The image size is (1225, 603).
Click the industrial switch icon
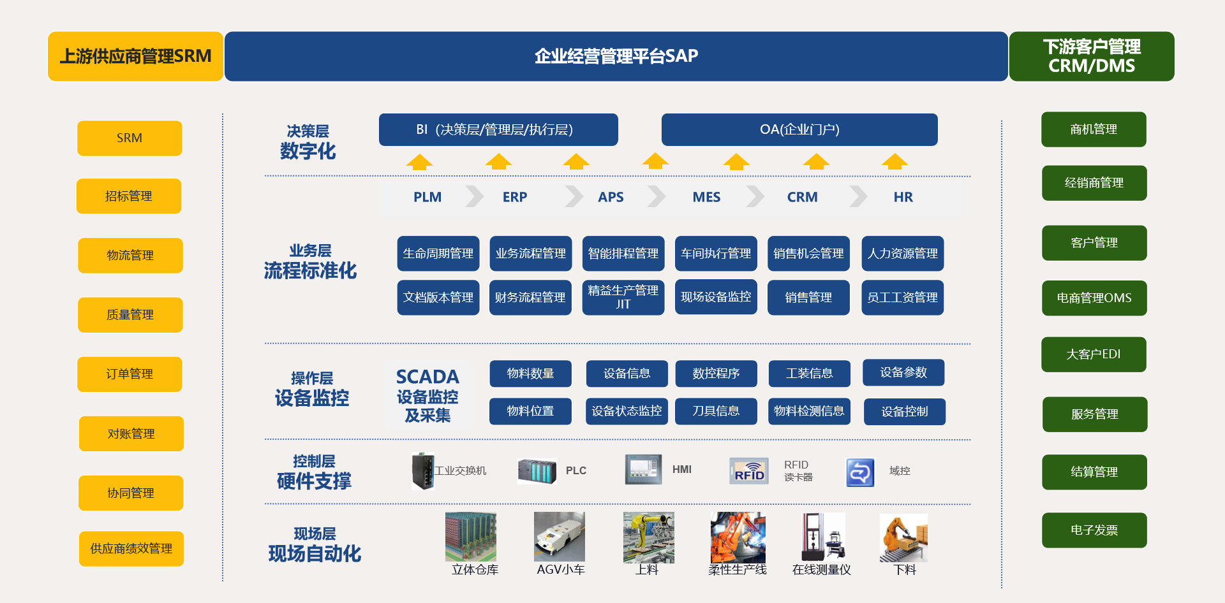coord(422,471)
